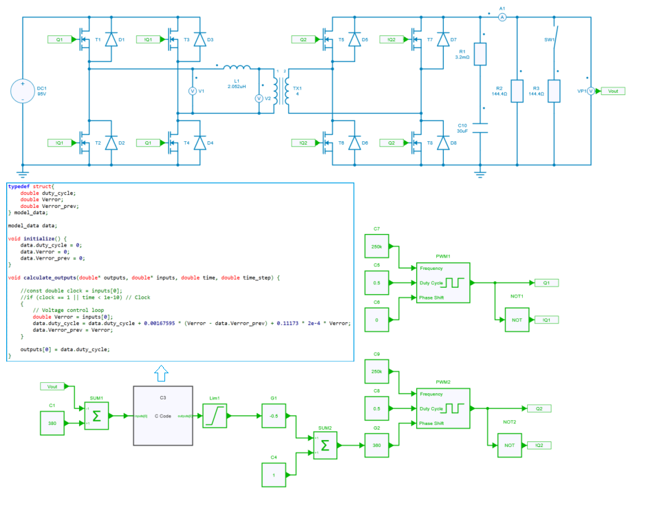Select the A1 ammeter symbol
Viewport: 666px width, 522px height.
pyautogui.click(x=502, y=16)
